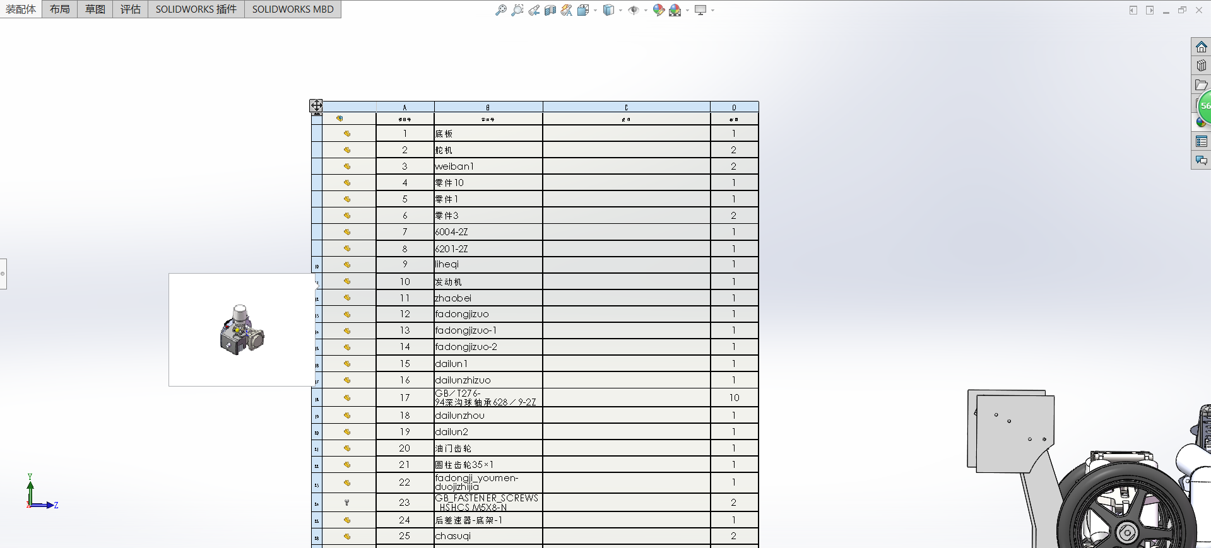Click the part icon in row 6004-2Z
The image size is (1211, 548).
(x=347, y=232)
